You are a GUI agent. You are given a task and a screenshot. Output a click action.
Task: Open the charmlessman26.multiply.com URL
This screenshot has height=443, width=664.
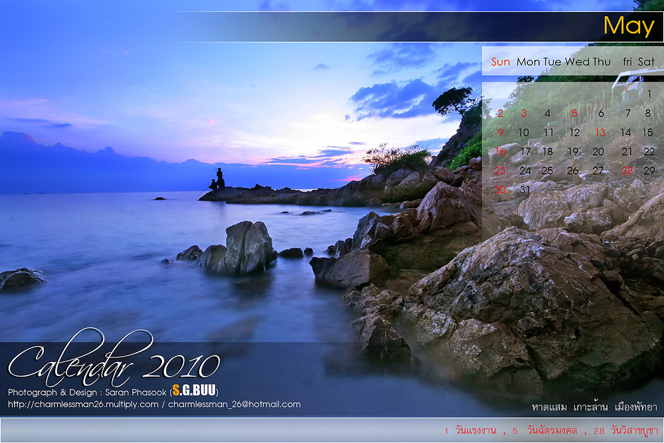tap(83, 404)
